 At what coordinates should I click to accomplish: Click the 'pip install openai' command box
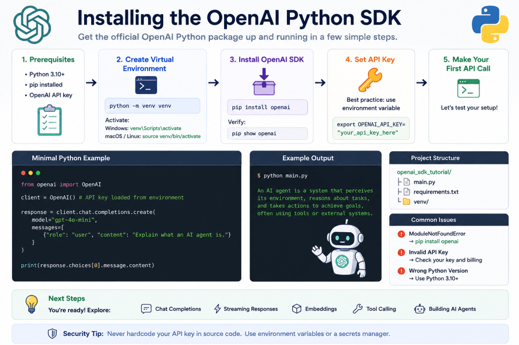pyautogui.click(x=267, y=107)
